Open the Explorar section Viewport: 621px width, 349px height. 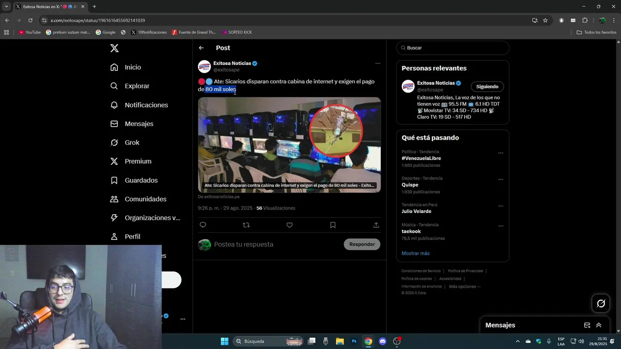pyautogui.click(x=130, y=86)
